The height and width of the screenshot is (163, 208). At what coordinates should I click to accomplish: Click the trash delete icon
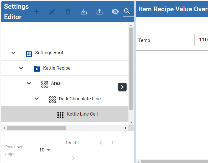(x=68, y=12)
